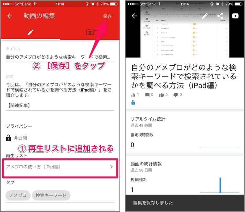Tap the 過去 28 日間 period text
The width and height of the screenshot is (245, 212).
pos(141,170)
